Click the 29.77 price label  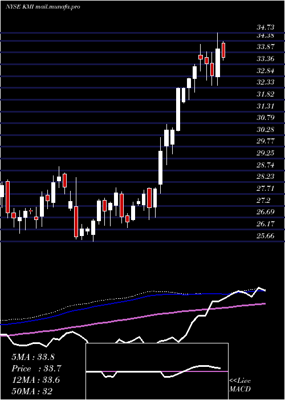coord(266,141)
